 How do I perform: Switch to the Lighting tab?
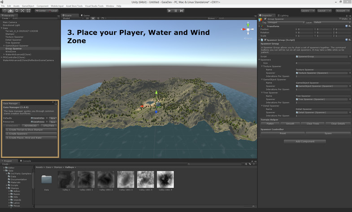[283, 16]
